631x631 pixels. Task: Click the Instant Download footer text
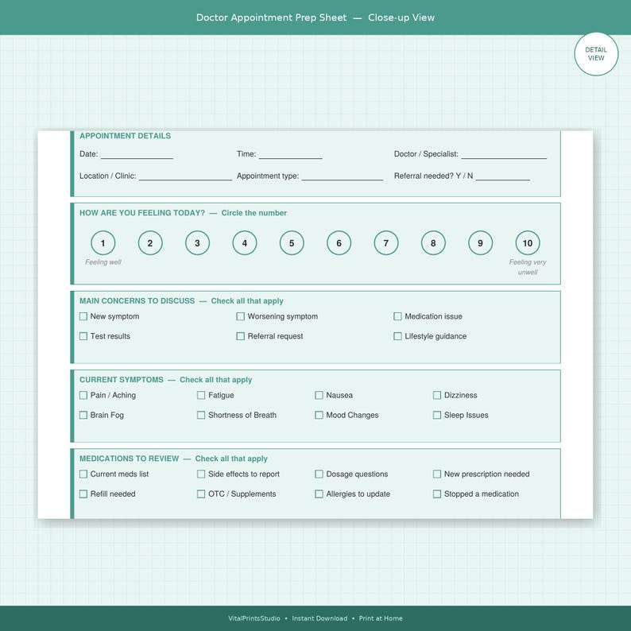pos(319,618)
